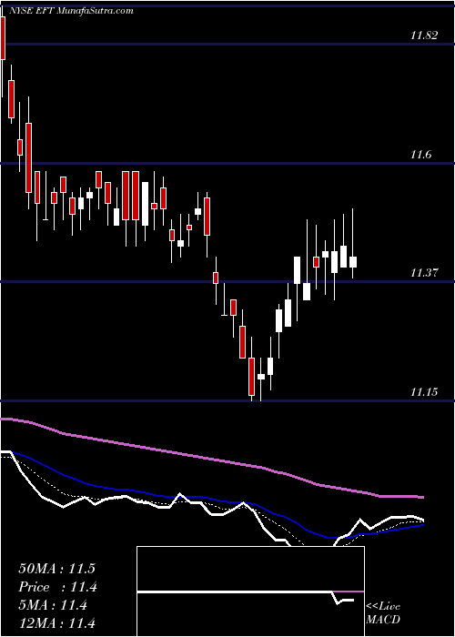Click inside the MACD inset chart box
This screenshot has width=455, height=637.
[x=250, y=591]
